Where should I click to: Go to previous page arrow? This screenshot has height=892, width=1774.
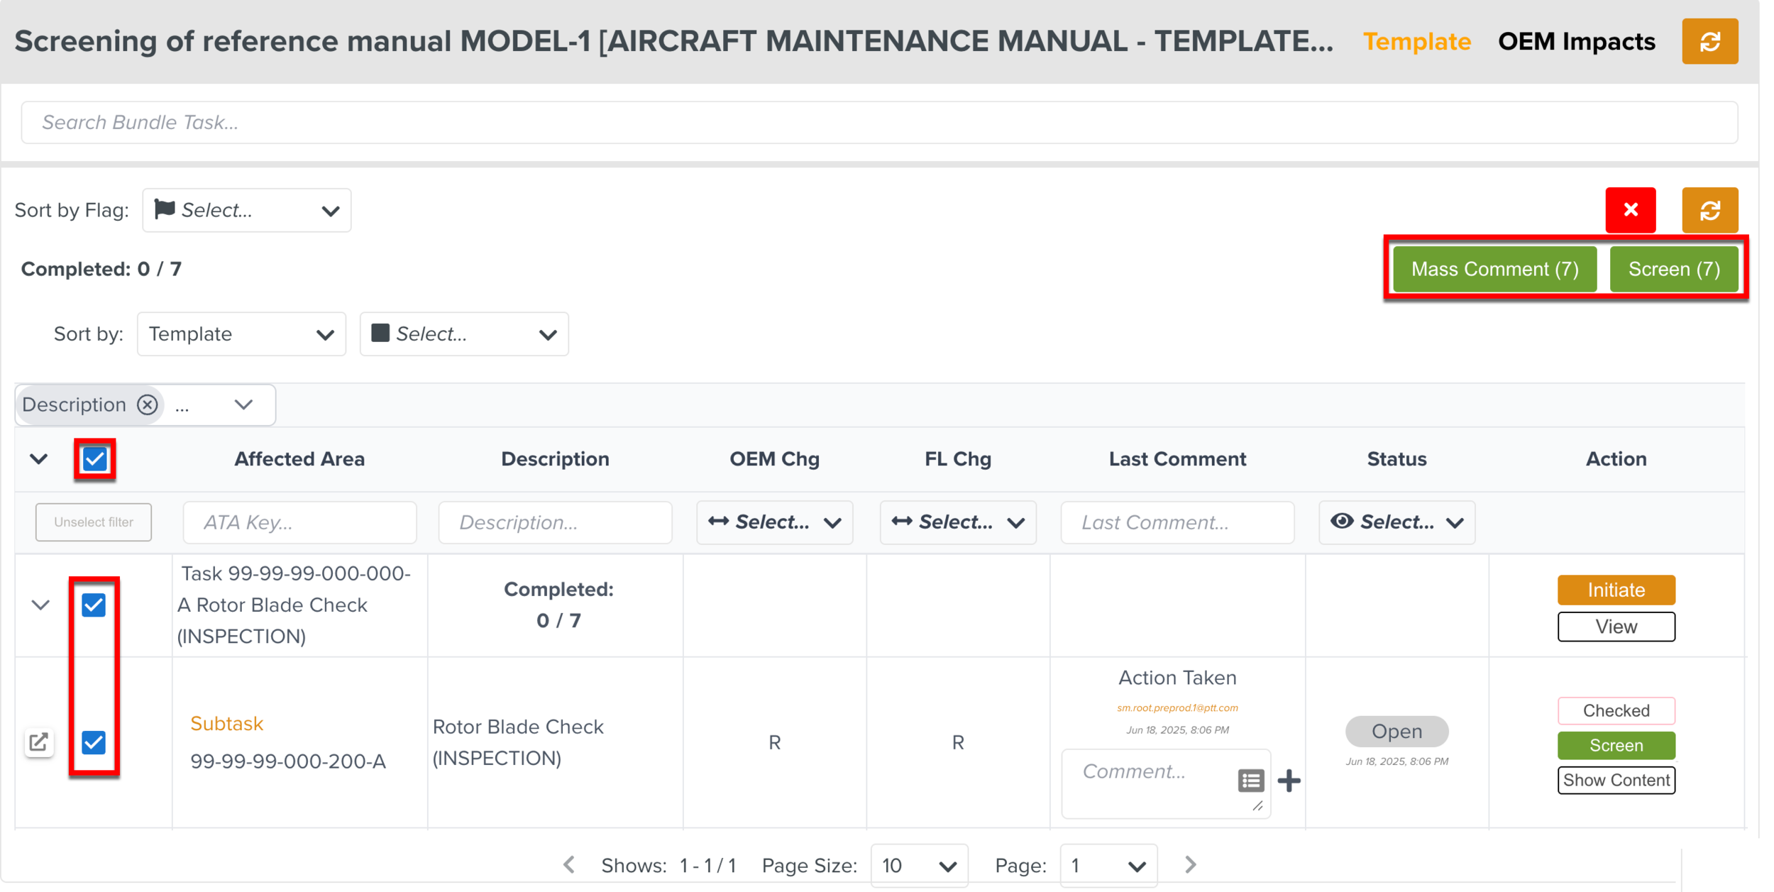569,864
